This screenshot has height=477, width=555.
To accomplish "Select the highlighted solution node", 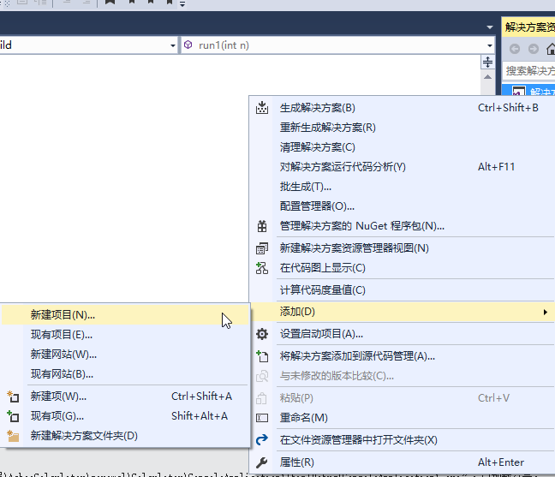I will (528, 90).
